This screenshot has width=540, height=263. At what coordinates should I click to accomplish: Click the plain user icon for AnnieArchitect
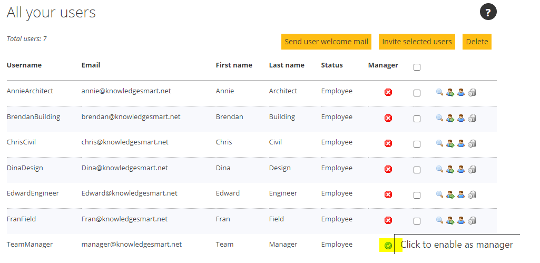(461, 92)
